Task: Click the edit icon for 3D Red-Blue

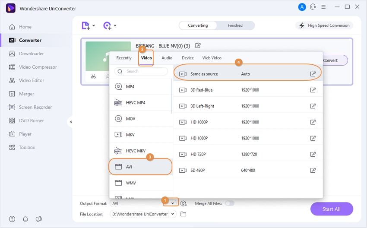Action: pyautogui.click(x=313, y=90)
